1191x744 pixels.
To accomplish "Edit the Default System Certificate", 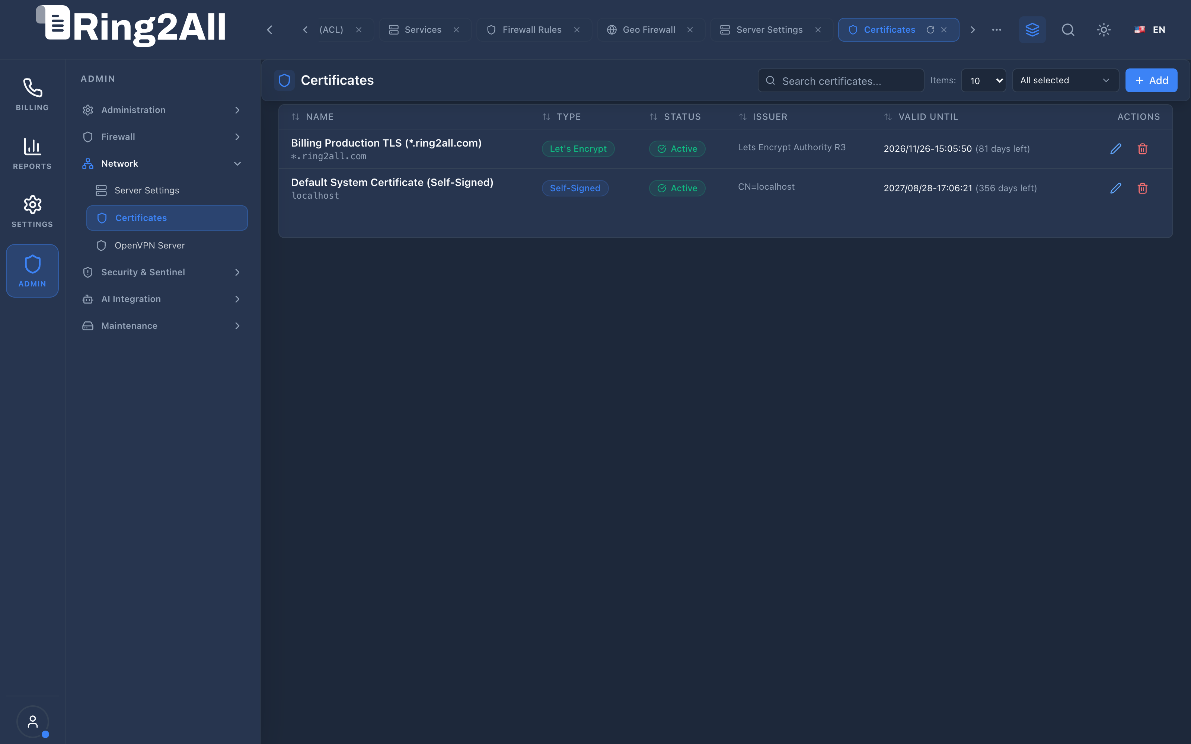I will pyautogui.click(x=1115, y=188).
